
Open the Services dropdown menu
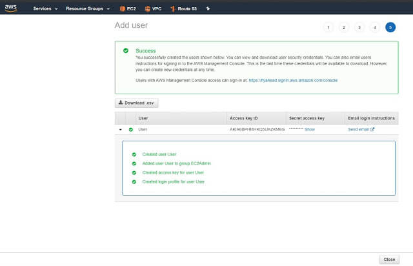tap(45, 9)
